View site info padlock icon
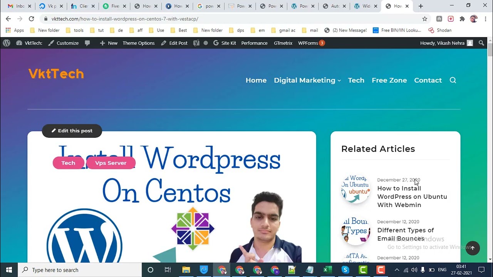 46,19
